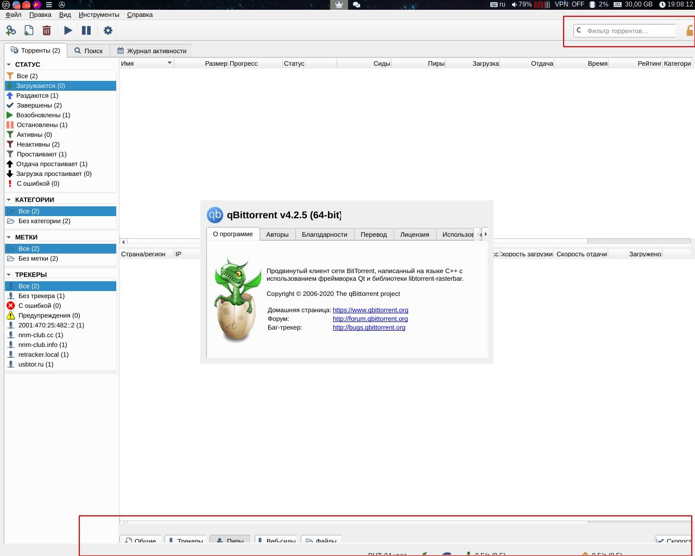Switch to the Торренты (2) tab

[x=35, y=50]
